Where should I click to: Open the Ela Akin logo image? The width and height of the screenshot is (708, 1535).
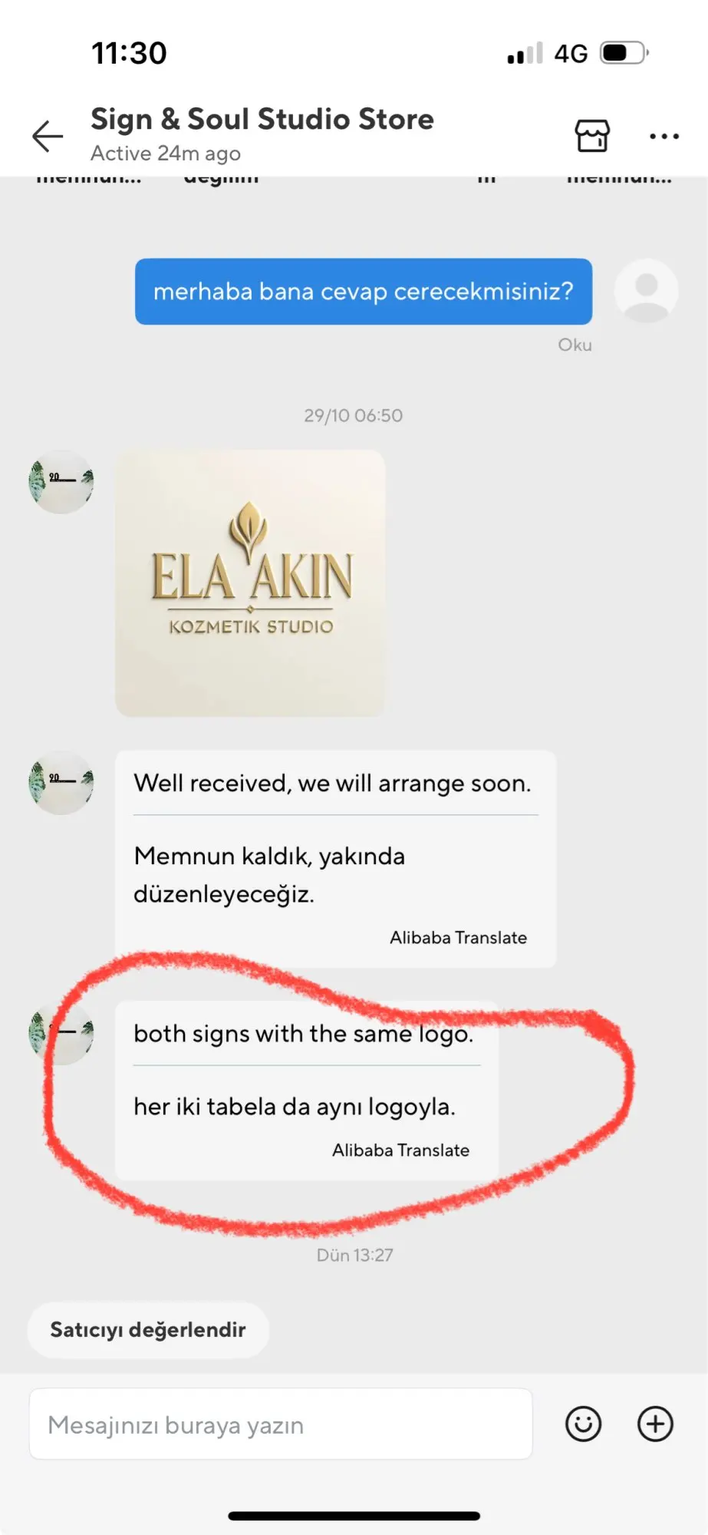[250, 583]
